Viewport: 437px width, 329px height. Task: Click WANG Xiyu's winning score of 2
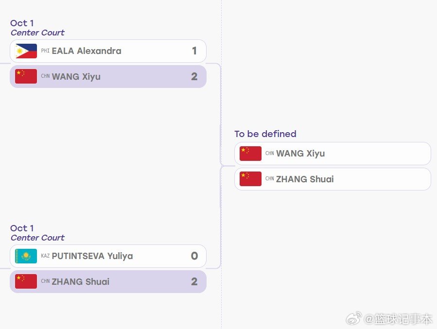click(x=194, y=76)
